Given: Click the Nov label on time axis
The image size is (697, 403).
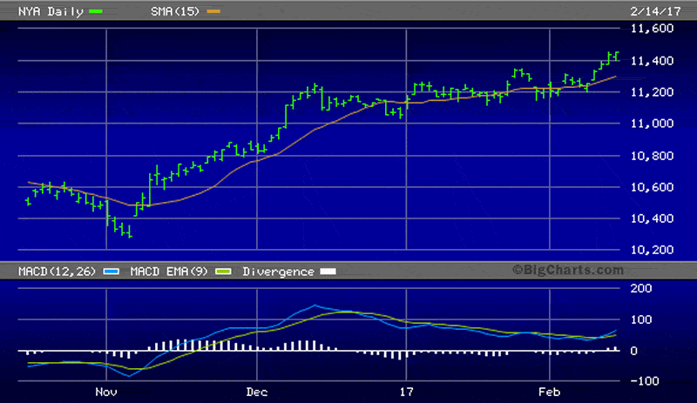Looking at the screenshot, I should (x=105, y=392).
